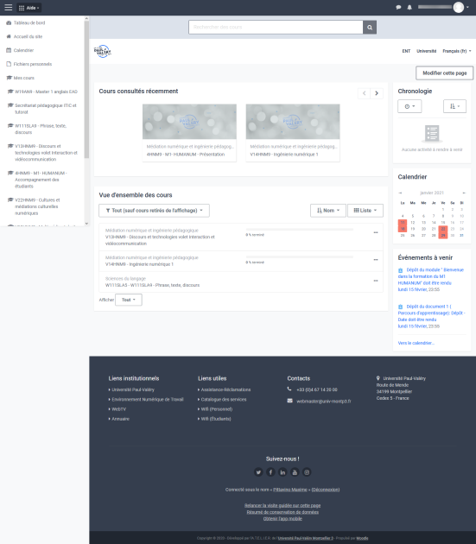
Task: Show next recently accessed courses arrow
Action: pyautogui.click(x=377, y=93)
